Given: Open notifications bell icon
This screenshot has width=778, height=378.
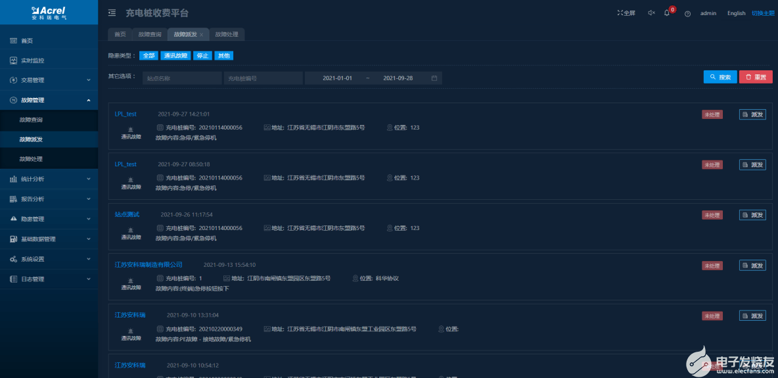Looking at the screenshot, I should point(667,13).
